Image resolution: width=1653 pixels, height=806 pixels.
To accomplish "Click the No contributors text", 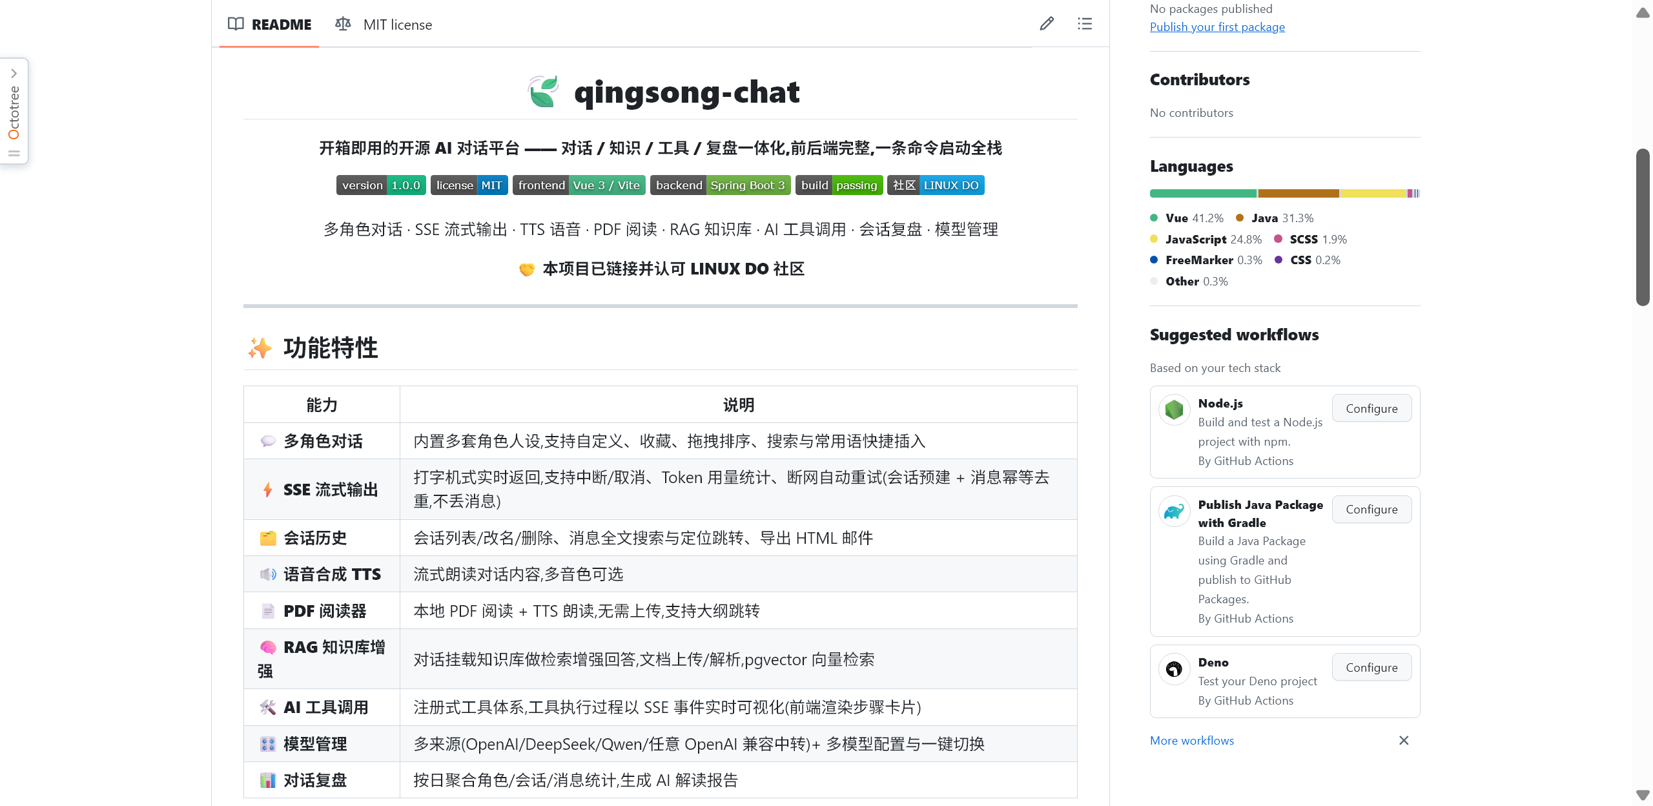I will coord(1191,113).
